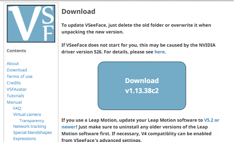
Task: Click the Download page heading
Action: pos(78,12)
